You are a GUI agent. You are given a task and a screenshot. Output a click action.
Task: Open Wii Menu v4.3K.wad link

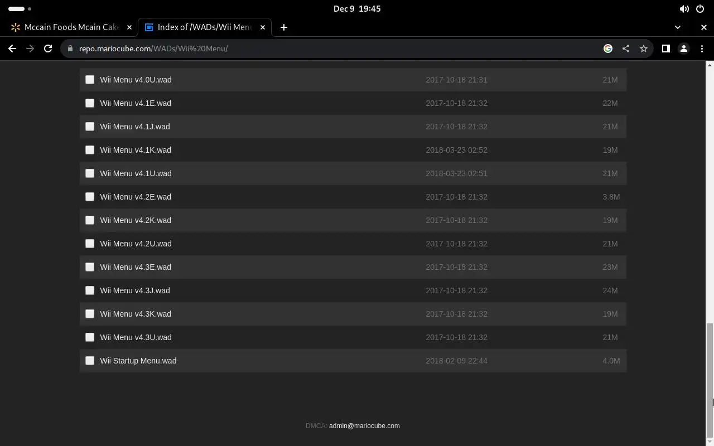(136, 314)
